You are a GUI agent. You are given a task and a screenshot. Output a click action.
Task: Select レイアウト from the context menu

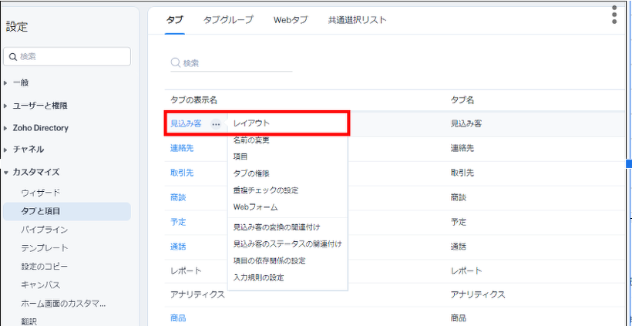coord(251,123)
